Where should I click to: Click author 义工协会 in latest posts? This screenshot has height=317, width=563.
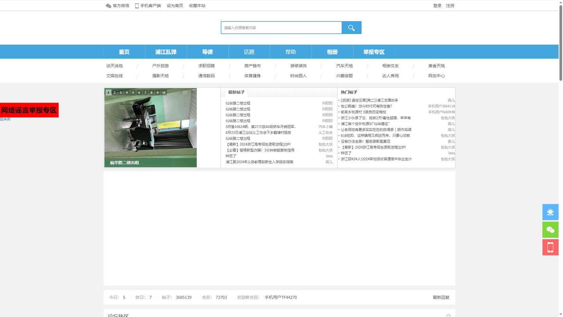(x=325, y=133)
